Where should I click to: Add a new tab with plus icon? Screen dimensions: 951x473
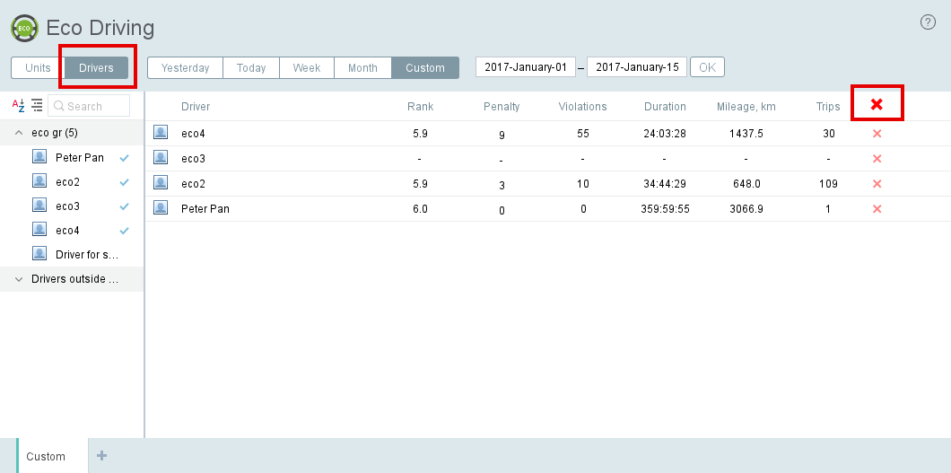pyautogui.click(x=101, y=456)
